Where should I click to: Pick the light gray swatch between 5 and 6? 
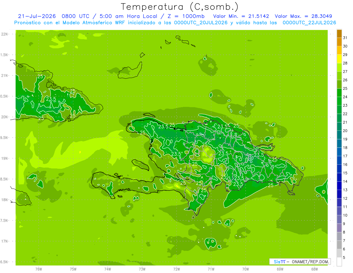coord(339,253)
